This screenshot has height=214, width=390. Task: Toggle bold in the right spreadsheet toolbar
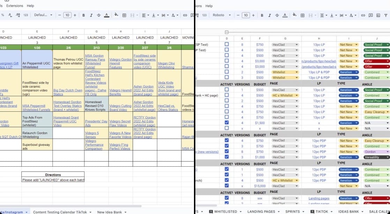262,15
